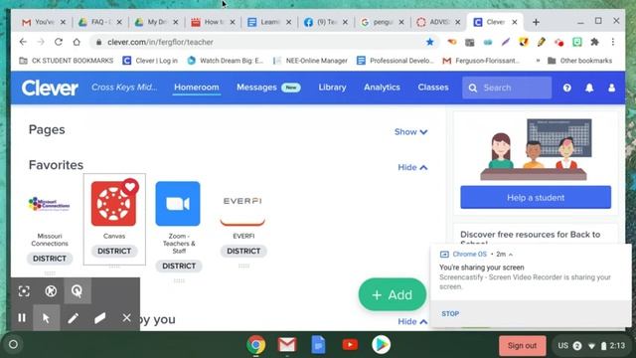Image resolution: width=636 pixels, height=358 pixels.
Task: Open the EVERFI app tile
Action: [x=242, y=204]
